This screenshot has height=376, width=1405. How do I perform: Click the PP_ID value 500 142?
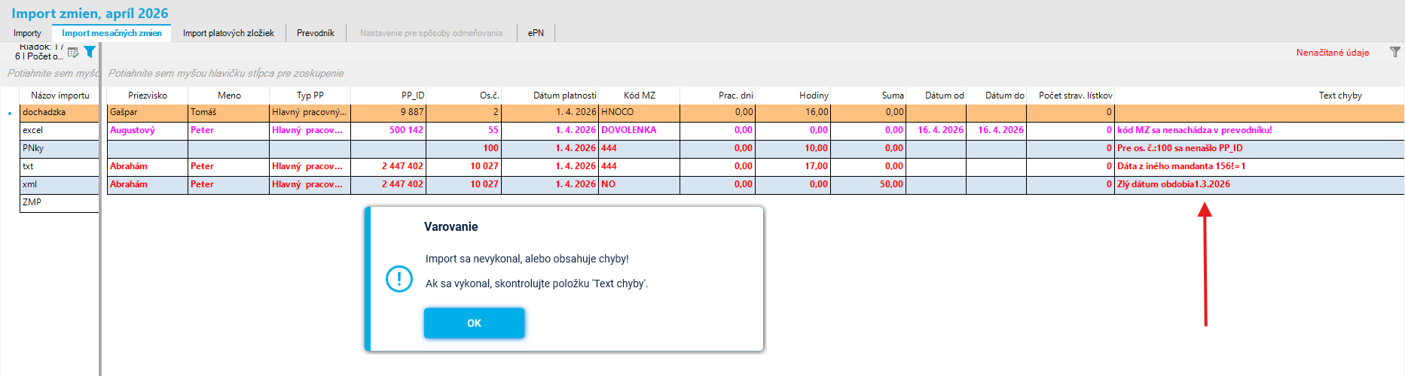coord(389,130)
